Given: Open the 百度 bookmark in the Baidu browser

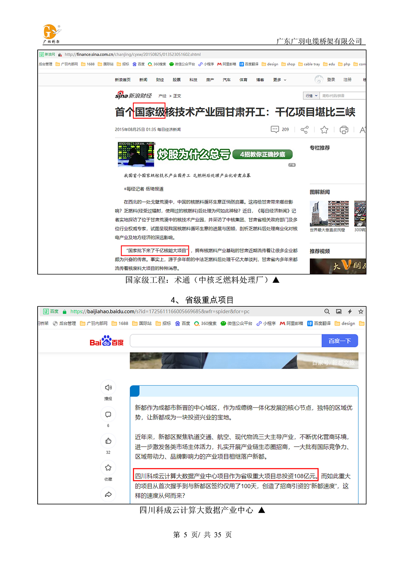Looking at the screenshot, I should pos(183,323).
